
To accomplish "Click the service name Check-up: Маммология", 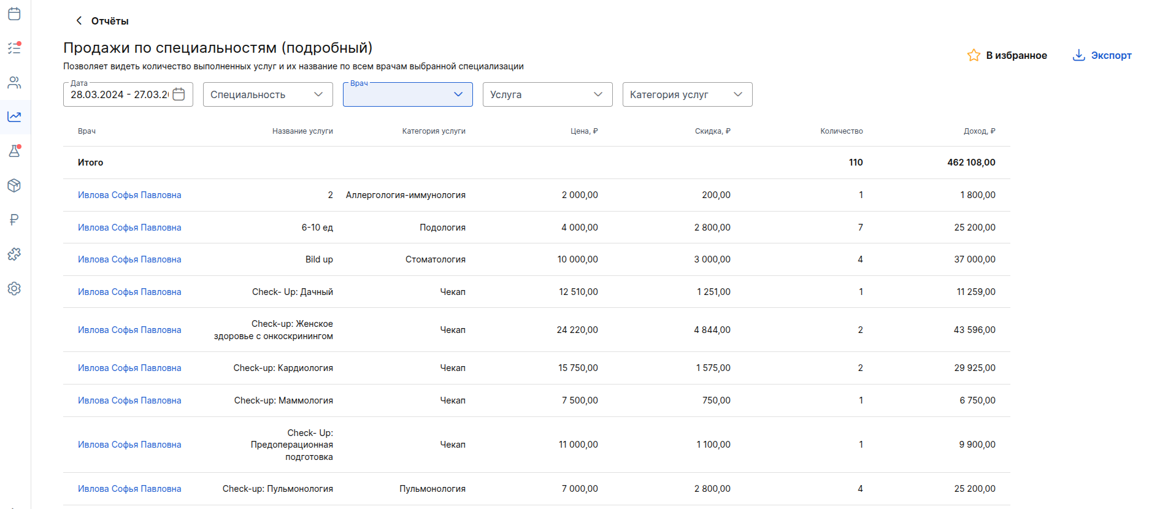I will (283, 400).
